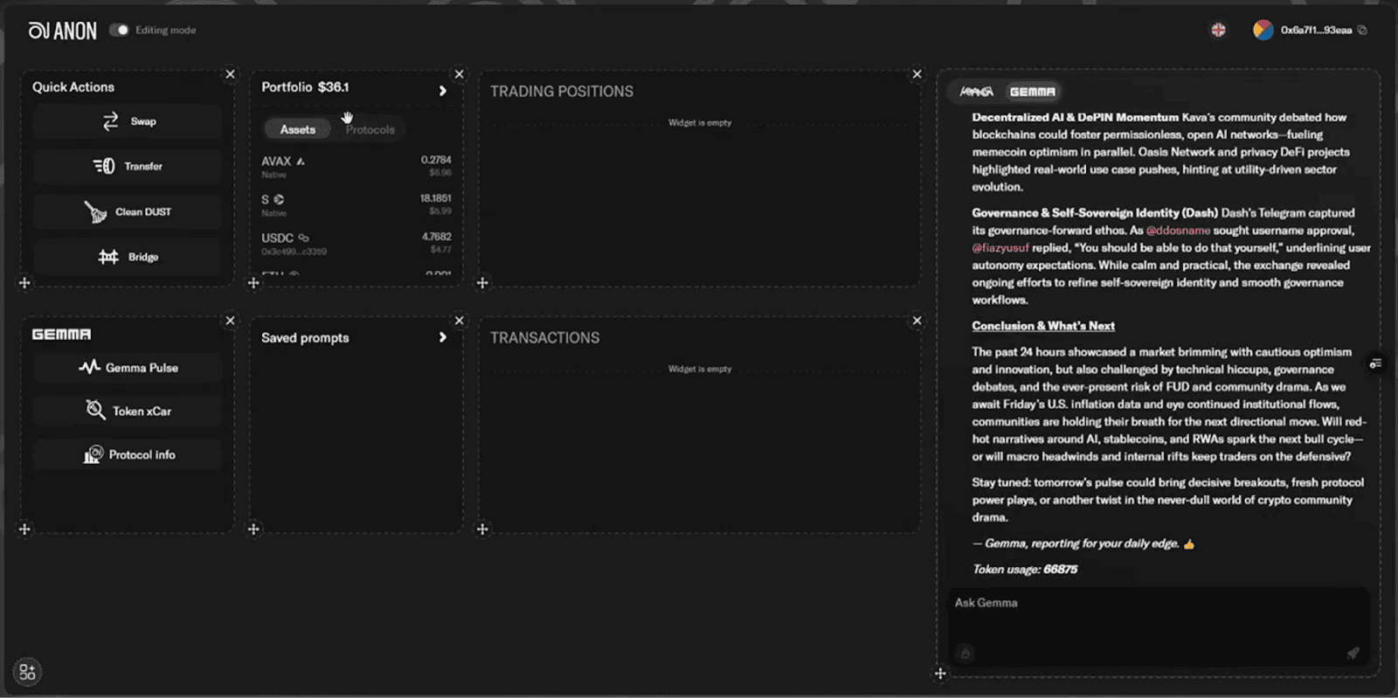Click the move handle of Transactions widget
1398x698 pixels.
(x=482, y=529)
